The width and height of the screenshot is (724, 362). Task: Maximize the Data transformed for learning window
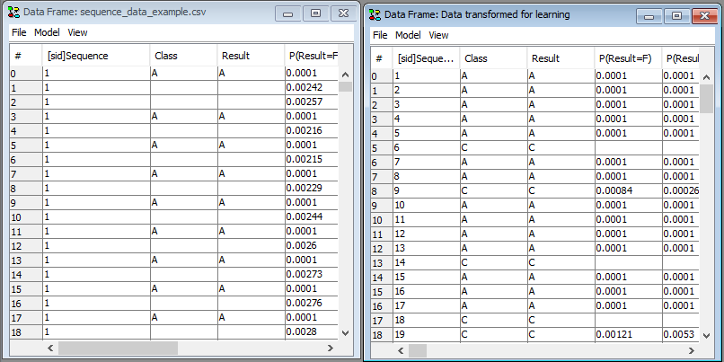click(x=677, y=16)
